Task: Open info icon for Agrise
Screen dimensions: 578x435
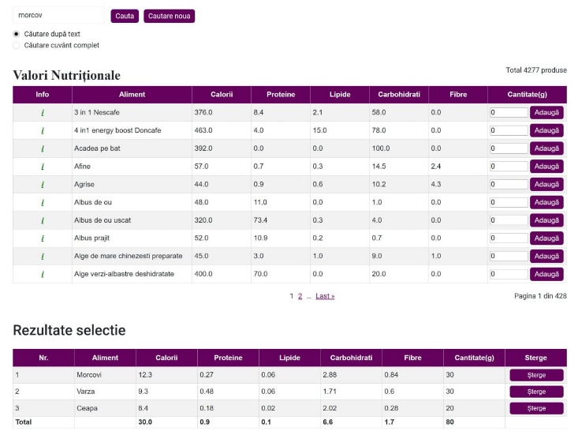Action: (43, 185)
